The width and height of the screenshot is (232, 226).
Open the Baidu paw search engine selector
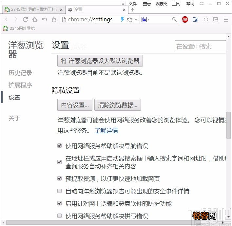coord(145,19)
